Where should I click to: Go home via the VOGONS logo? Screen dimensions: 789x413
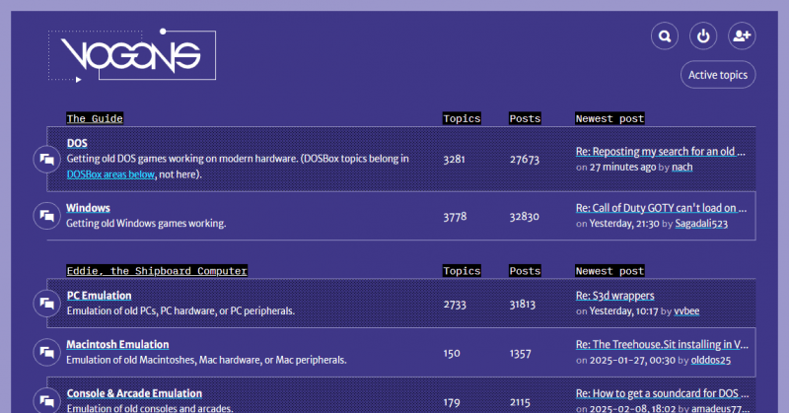131,54
